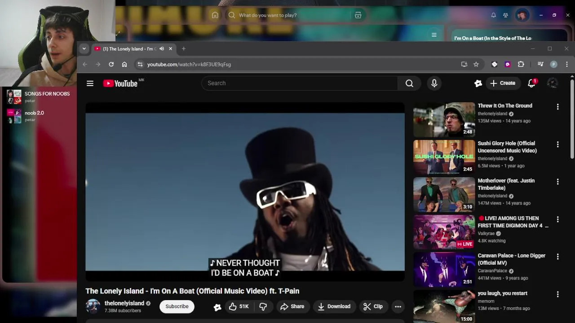
Task: Start voice search with the microphone
Action: point(434,83)
